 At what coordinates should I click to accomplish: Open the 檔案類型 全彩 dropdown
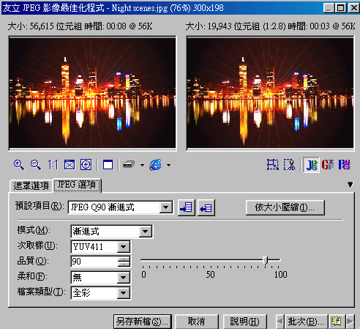(123, 293)
